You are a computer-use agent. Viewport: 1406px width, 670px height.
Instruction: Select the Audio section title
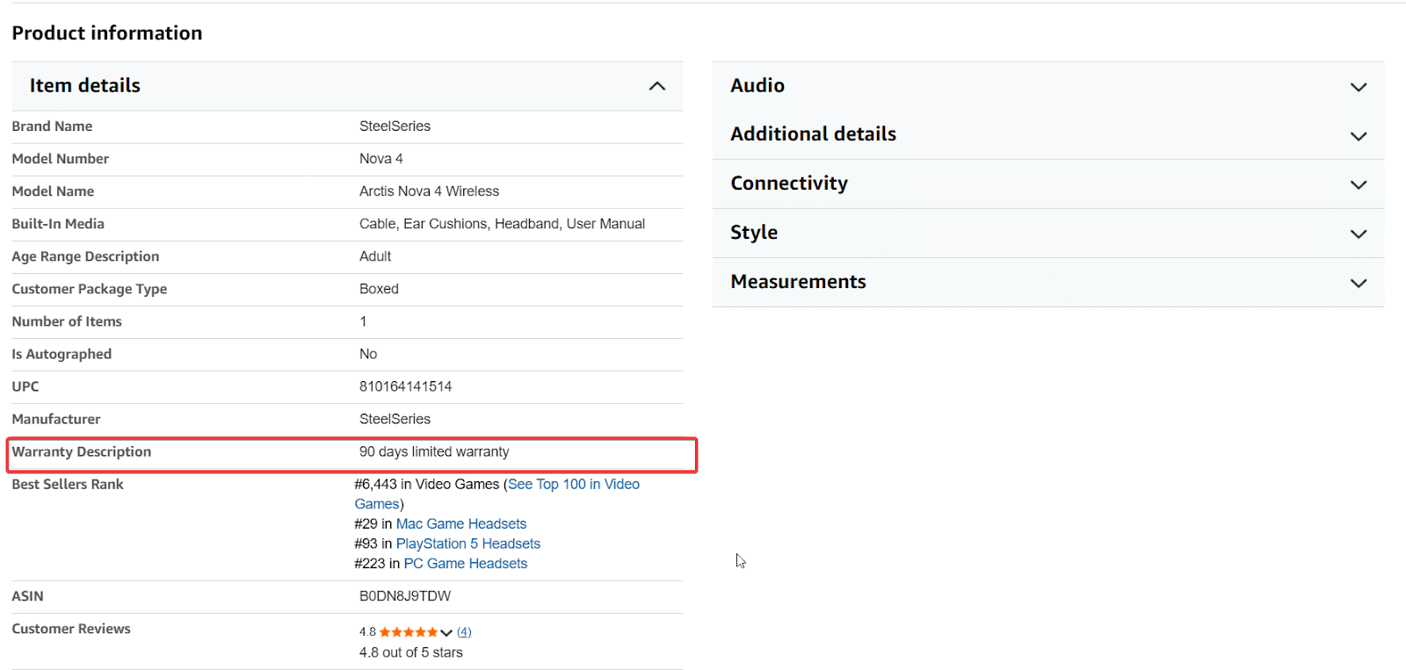(x=757, y=86)
